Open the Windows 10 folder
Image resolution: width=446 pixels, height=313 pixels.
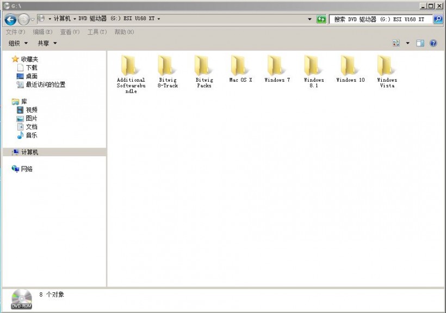click(x=350, y=66)
